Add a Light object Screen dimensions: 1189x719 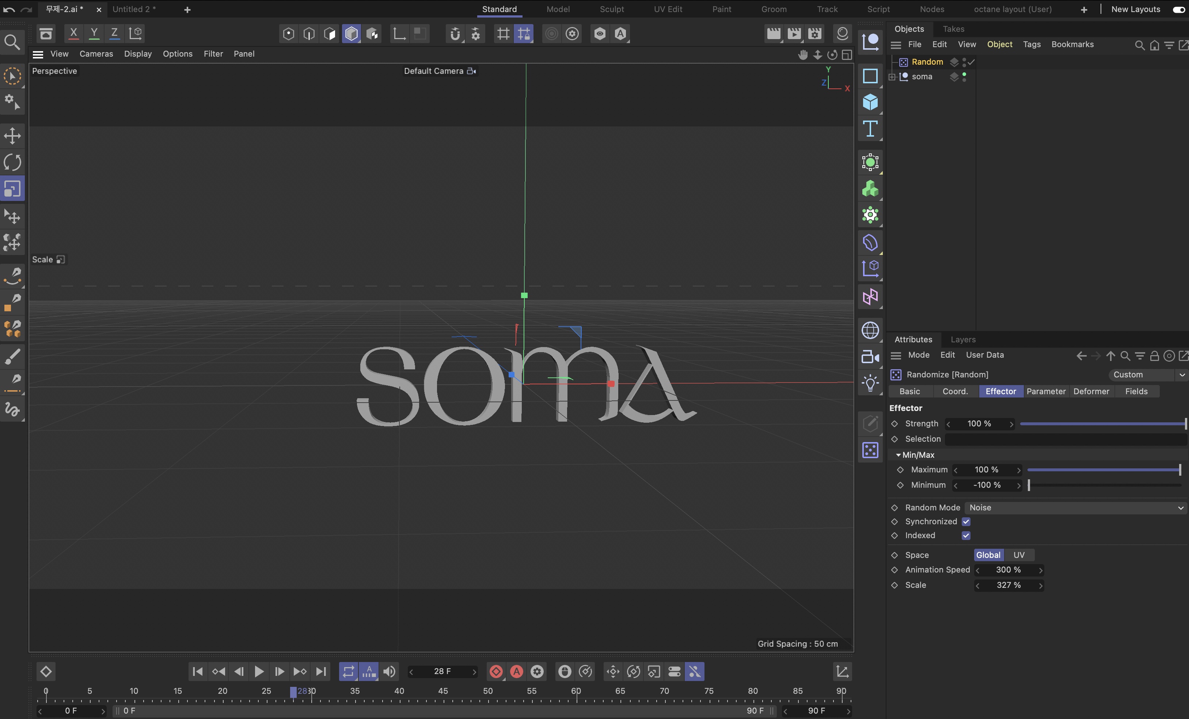870,384
